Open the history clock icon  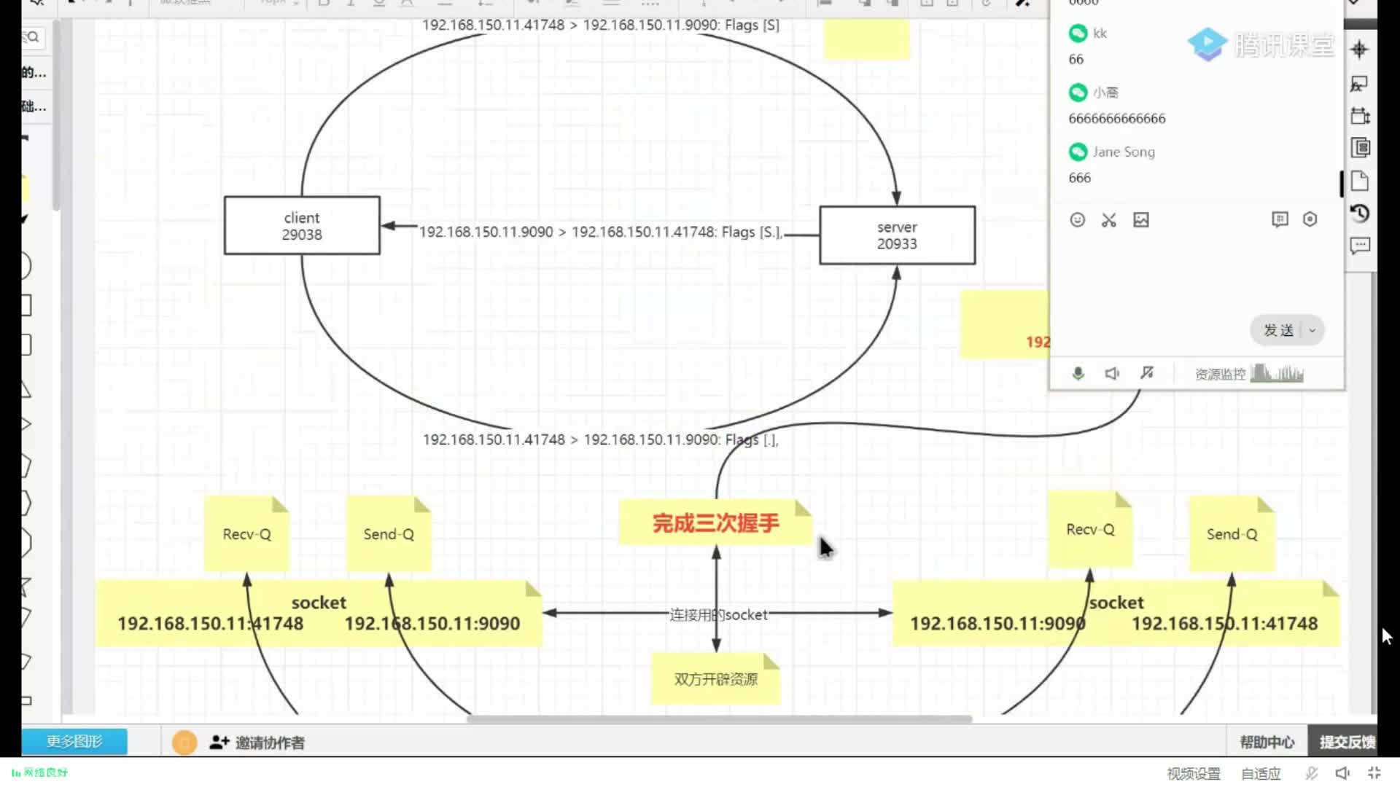[1360, 214]
